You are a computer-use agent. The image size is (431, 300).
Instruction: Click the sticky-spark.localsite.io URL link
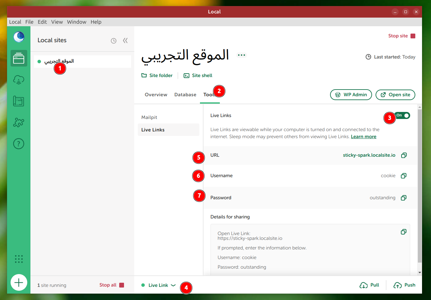pyautogui.click(x=369, y=155)
